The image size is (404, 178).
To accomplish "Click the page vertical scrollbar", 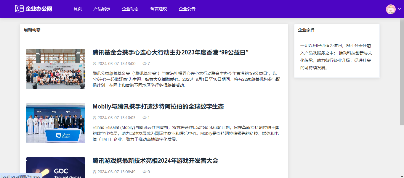I will pos(402,72).
